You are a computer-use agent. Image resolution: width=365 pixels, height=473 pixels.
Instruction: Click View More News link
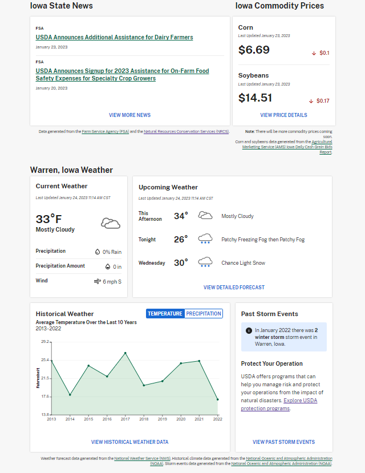(130, 115)
